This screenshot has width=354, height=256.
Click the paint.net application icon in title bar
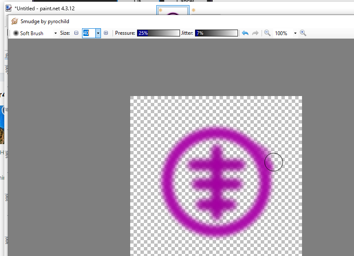click(x=9, y=8)
